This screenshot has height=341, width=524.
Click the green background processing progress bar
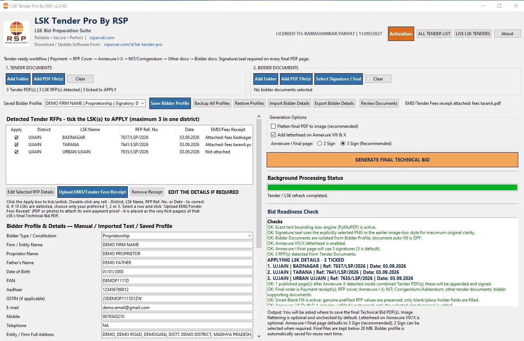392,187
